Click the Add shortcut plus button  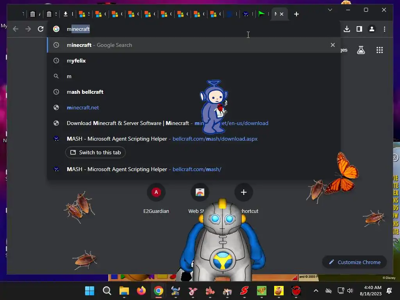pos(244,192)
